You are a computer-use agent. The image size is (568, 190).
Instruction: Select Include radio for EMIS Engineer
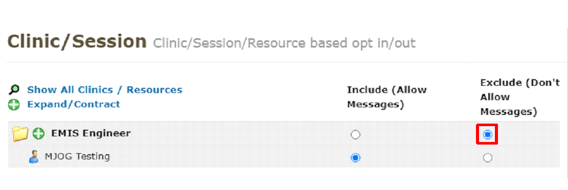tap(356, 135)
